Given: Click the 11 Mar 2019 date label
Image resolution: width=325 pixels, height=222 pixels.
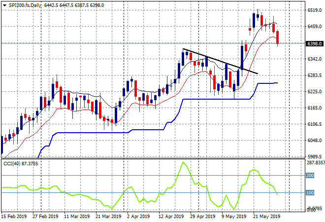Looking at the screenshot, I should (x=77, y=217).
